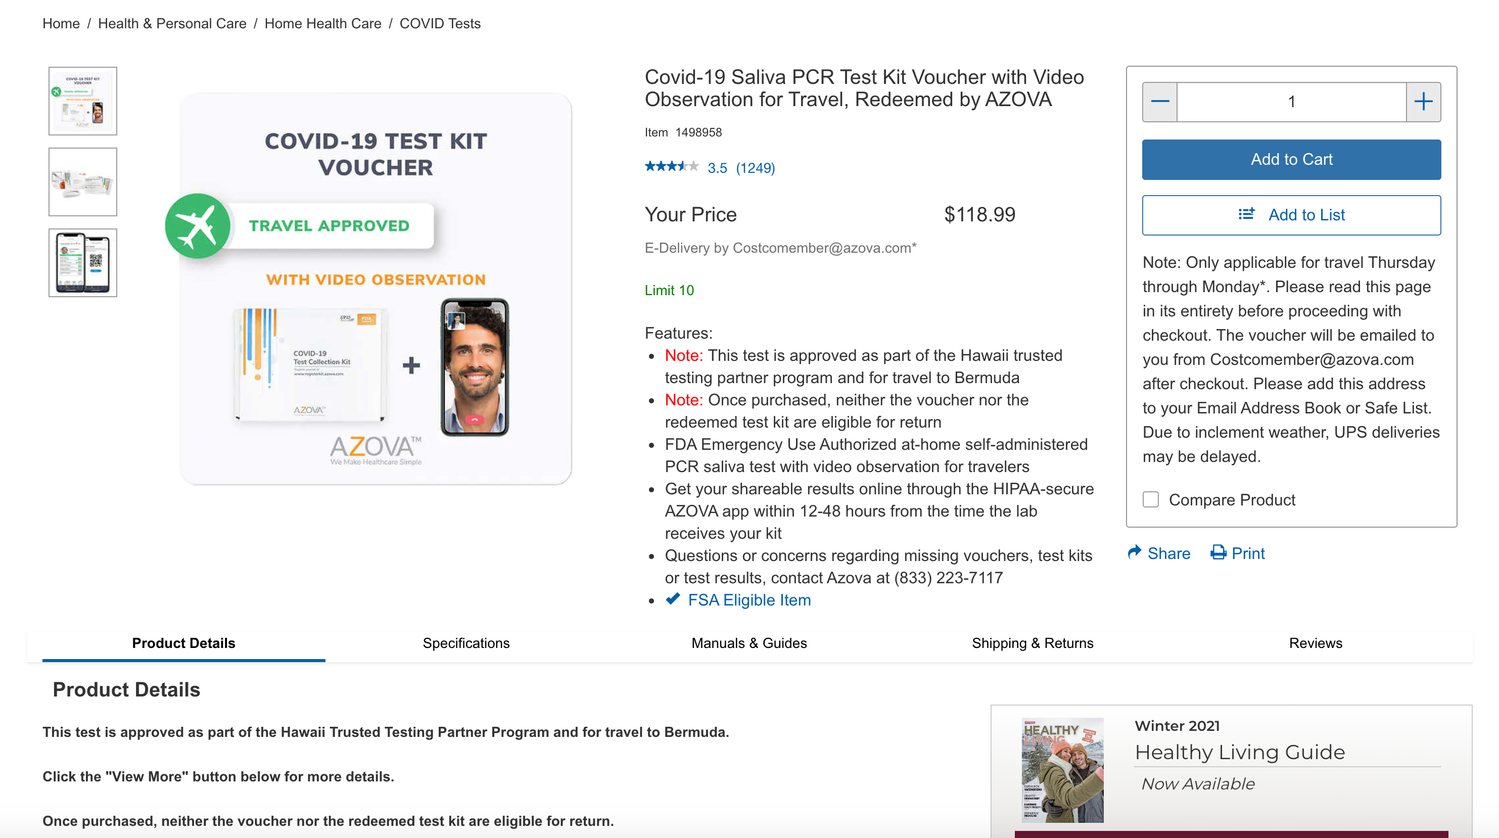
Task: Click the green travel airplane badge
Action: click(197, 226)
